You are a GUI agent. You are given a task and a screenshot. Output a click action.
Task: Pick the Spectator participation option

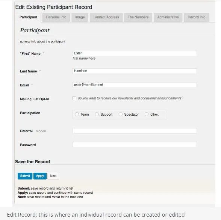coord(121,114)
